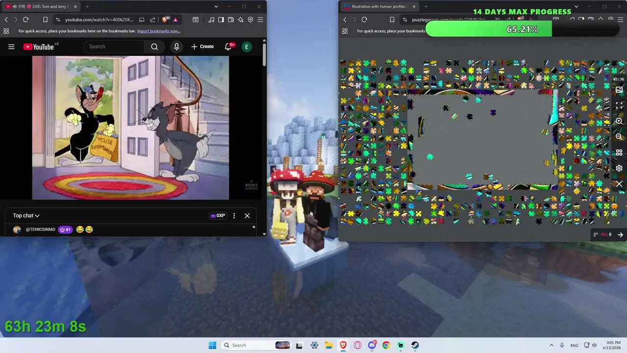Open site settings icon in YouTube address bar

58,20
